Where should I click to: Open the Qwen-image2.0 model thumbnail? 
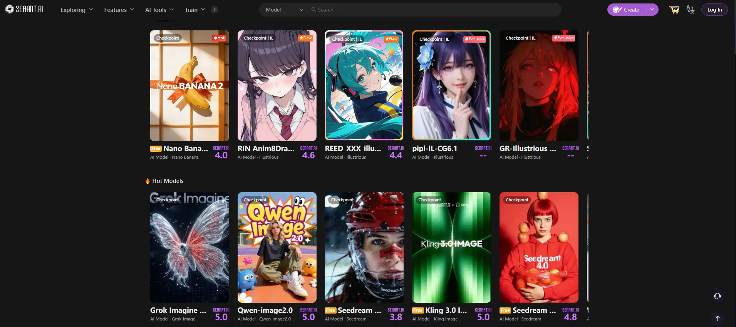coord(277,247)
